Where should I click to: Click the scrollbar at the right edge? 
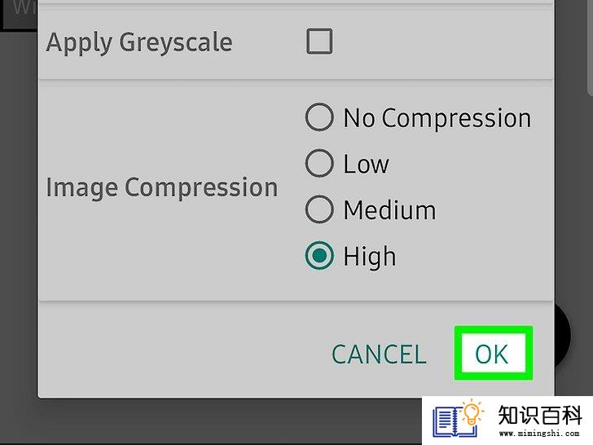590,46
